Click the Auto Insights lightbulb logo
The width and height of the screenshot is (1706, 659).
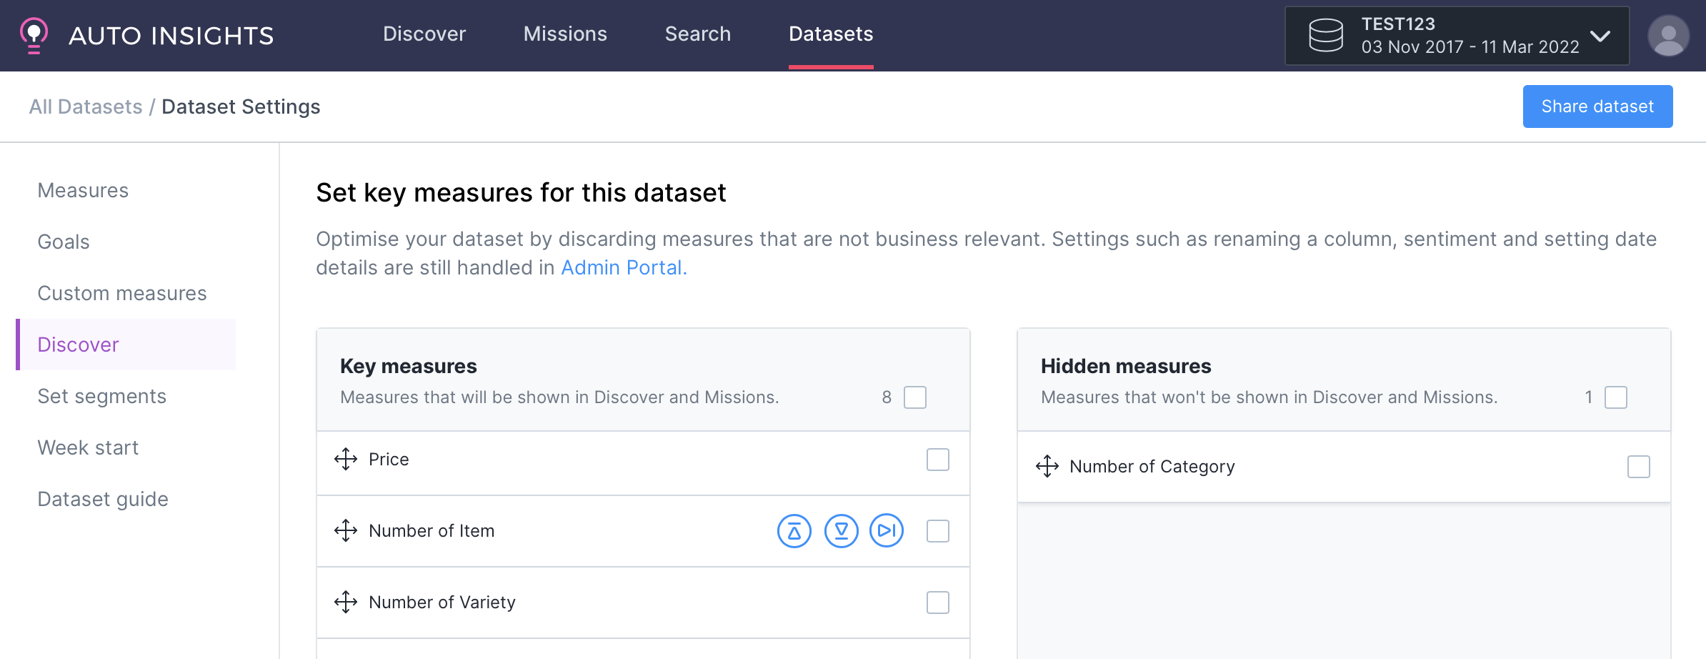34,35
